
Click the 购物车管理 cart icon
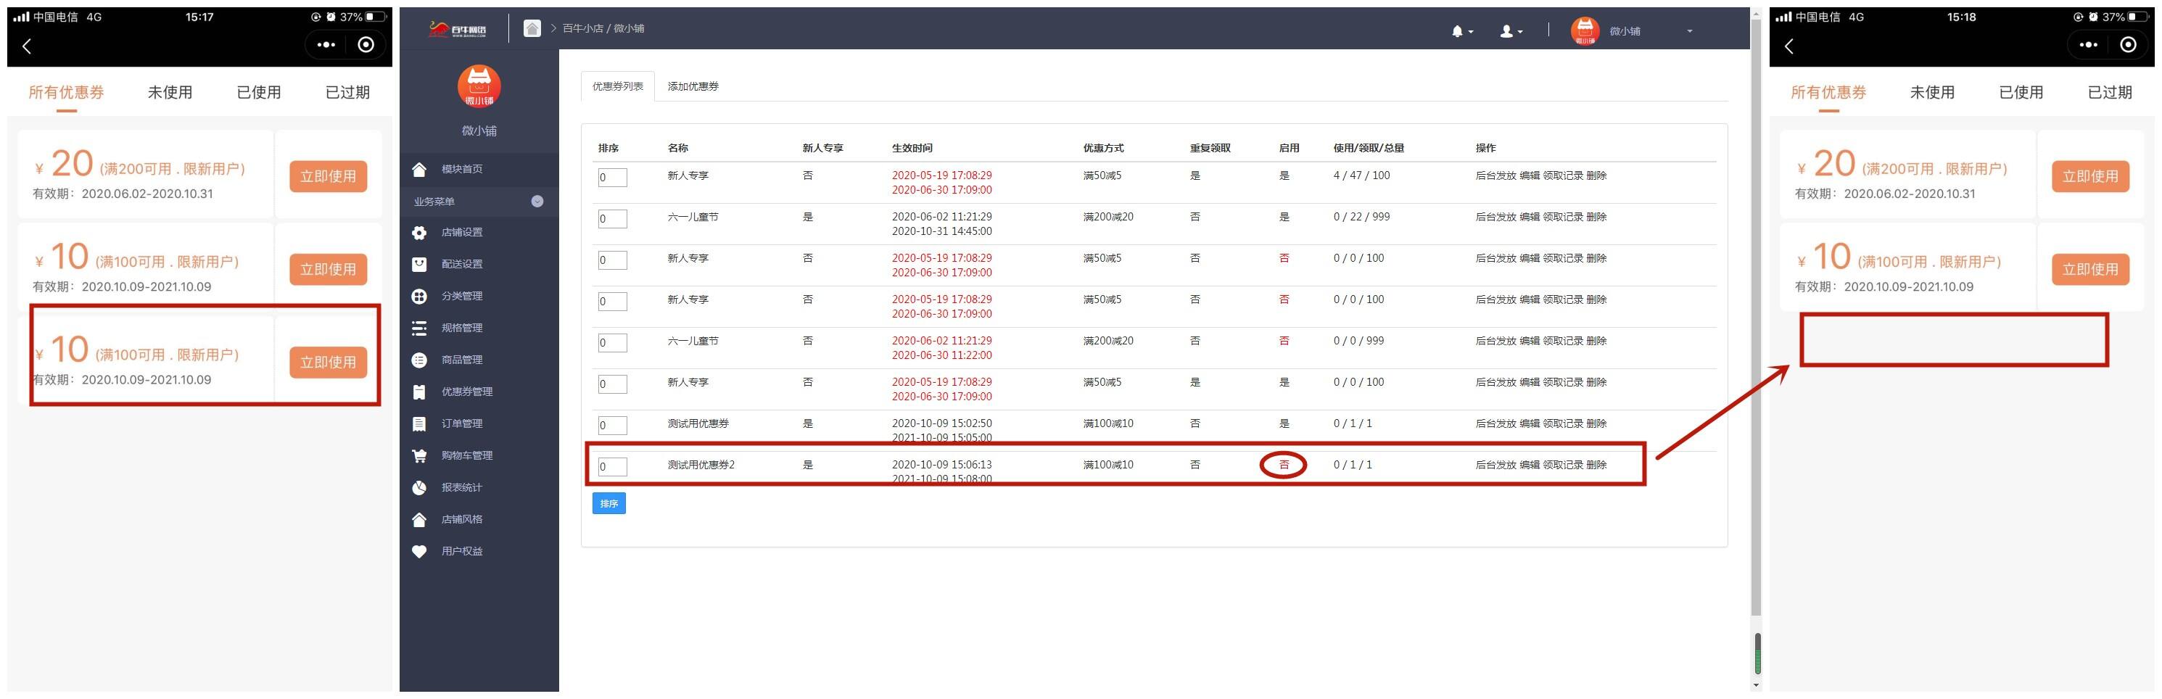[x=420, y=455]
